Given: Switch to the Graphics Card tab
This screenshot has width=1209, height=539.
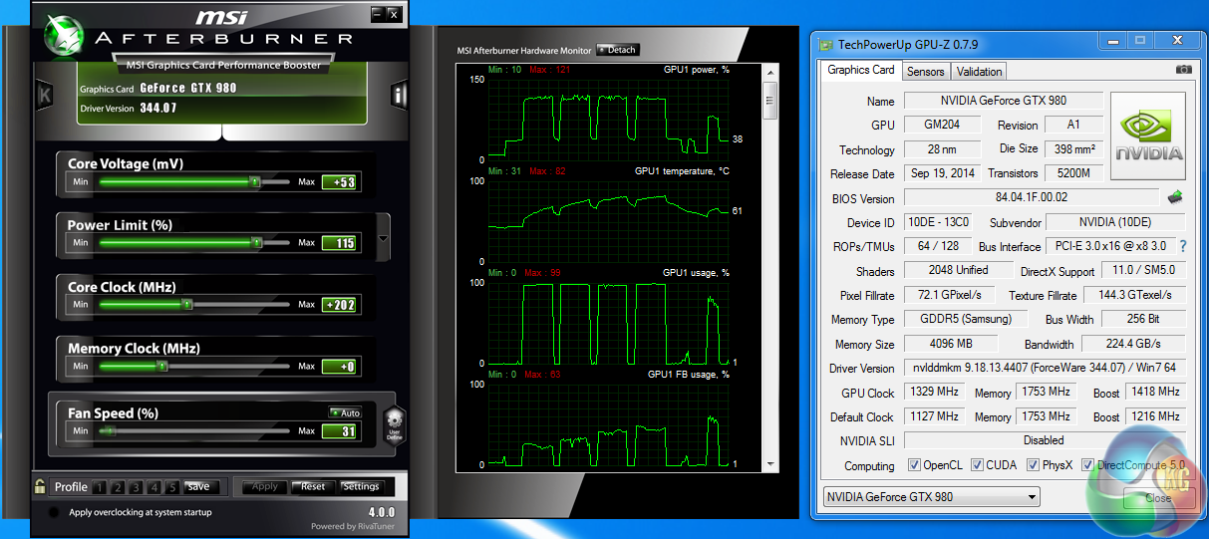Looking at the screenshot, I should 861,70.
